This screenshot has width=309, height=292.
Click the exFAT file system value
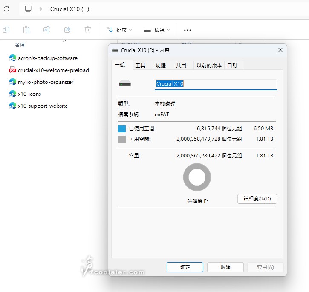click(162, 115)
